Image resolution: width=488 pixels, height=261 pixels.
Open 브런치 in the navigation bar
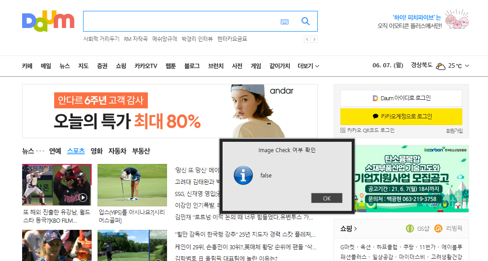click(216, 66)
